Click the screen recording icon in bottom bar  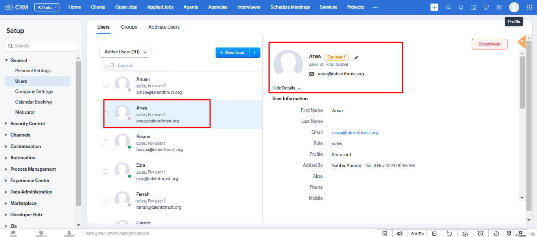point(385,233)
